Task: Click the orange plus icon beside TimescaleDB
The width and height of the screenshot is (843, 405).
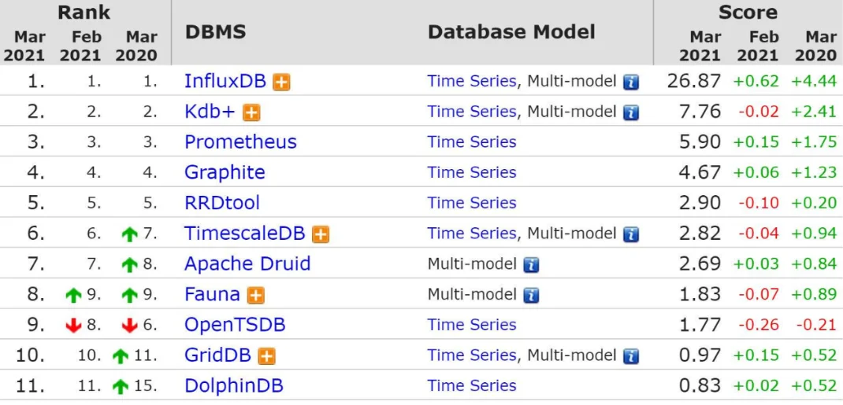Action: 321,234
